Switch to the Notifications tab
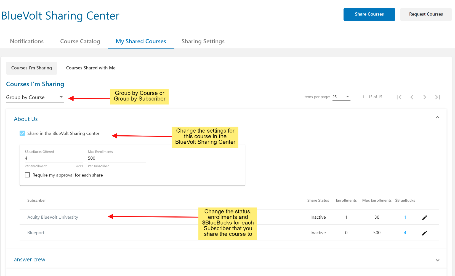The height and width of the screenshot is (276, 455). 26,41
